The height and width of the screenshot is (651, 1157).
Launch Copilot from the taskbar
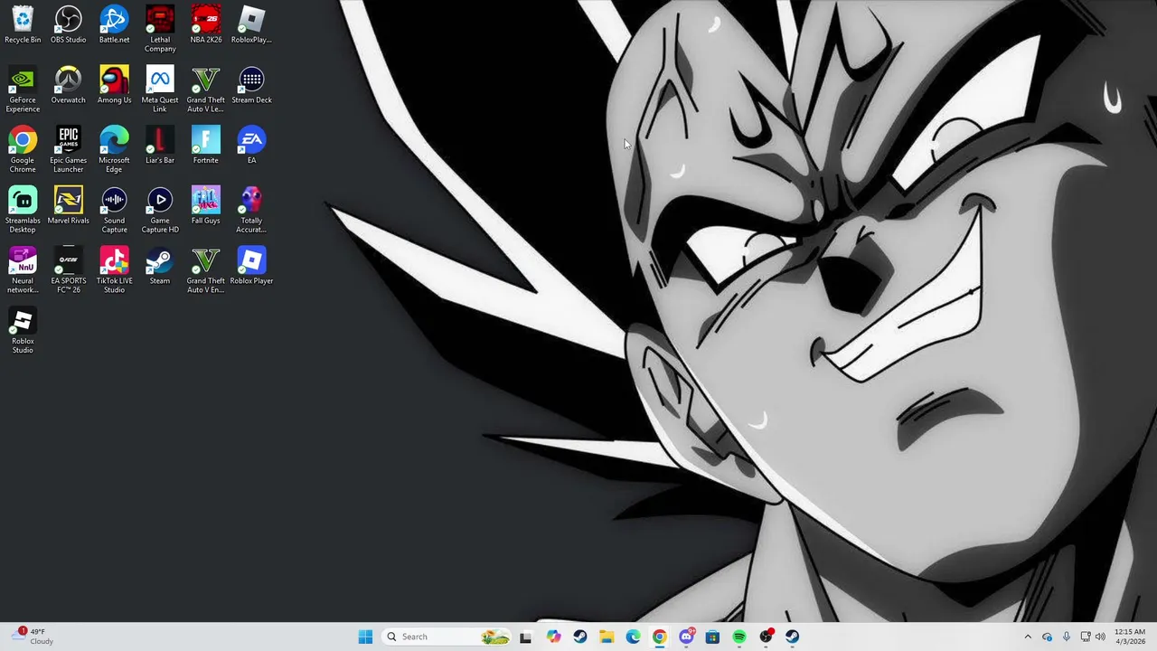553,637
